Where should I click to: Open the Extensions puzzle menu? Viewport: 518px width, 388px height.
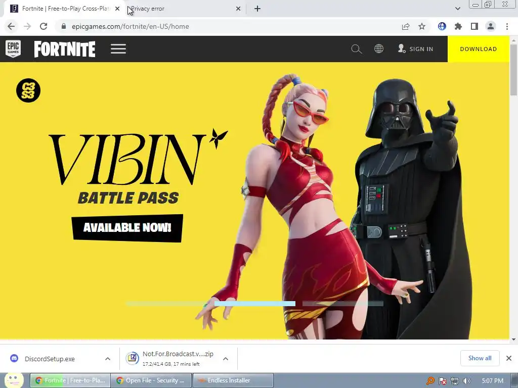pos(458,26)
